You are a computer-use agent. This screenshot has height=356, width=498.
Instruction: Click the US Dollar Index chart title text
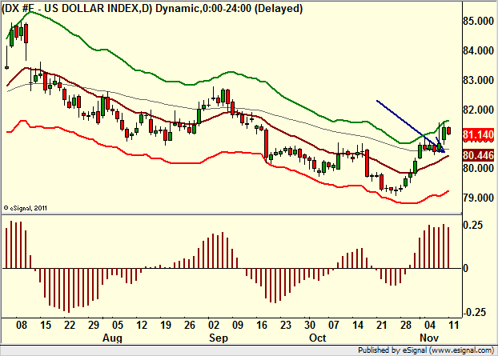152,8
